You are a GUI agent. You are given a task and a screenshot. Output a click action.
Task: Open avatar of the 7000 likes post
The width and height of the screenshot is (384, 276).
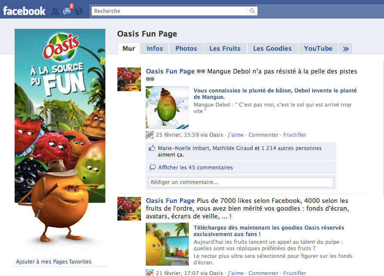coord(129,209)
